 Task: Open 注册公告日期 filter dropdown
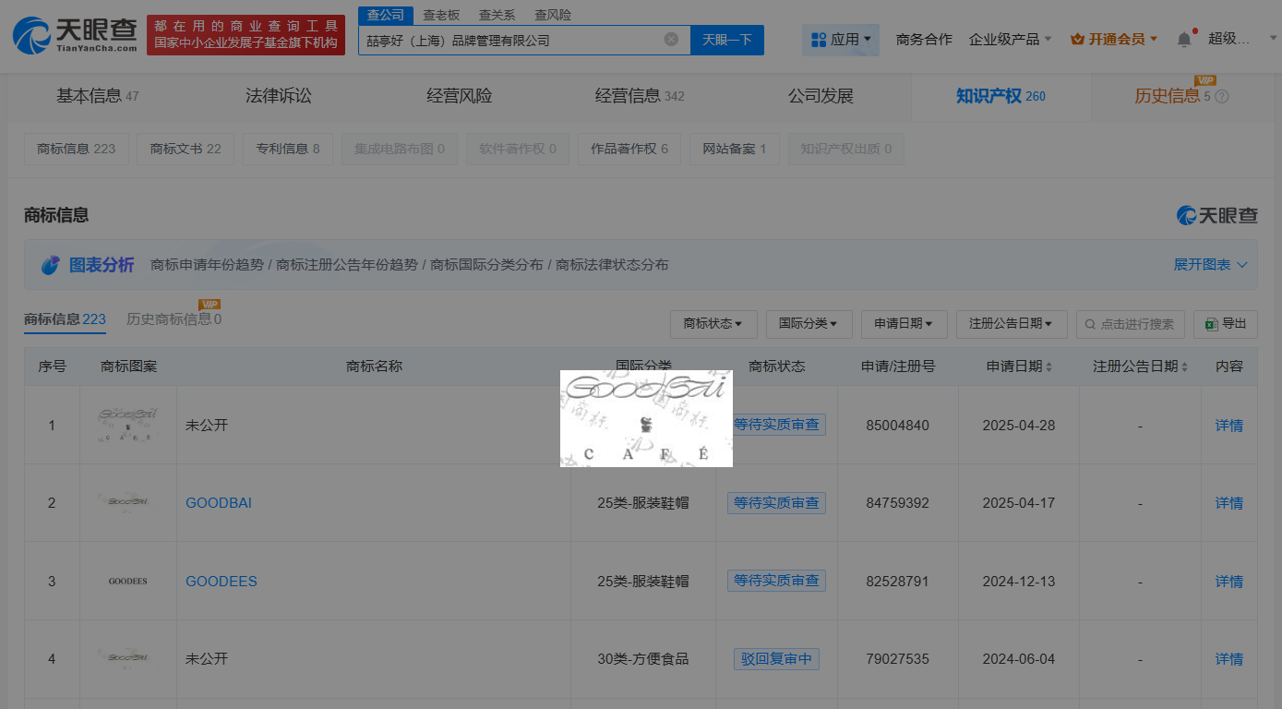click(1012, 324)
